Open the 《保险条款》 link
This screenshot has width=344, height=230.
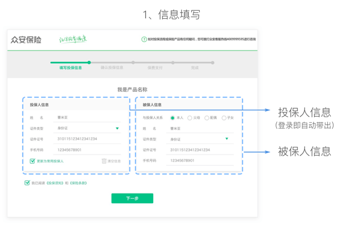(x=78, y=183)
